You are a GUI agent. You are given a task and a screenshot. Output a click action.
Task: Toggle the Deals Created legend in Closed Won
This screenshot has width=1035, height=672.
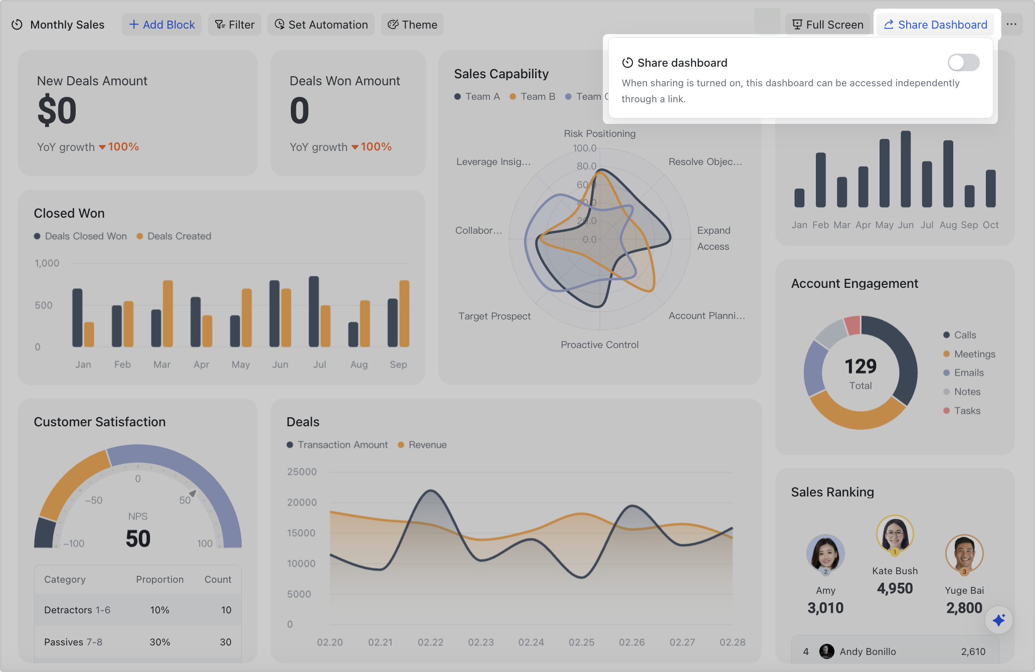click(173, 236)
